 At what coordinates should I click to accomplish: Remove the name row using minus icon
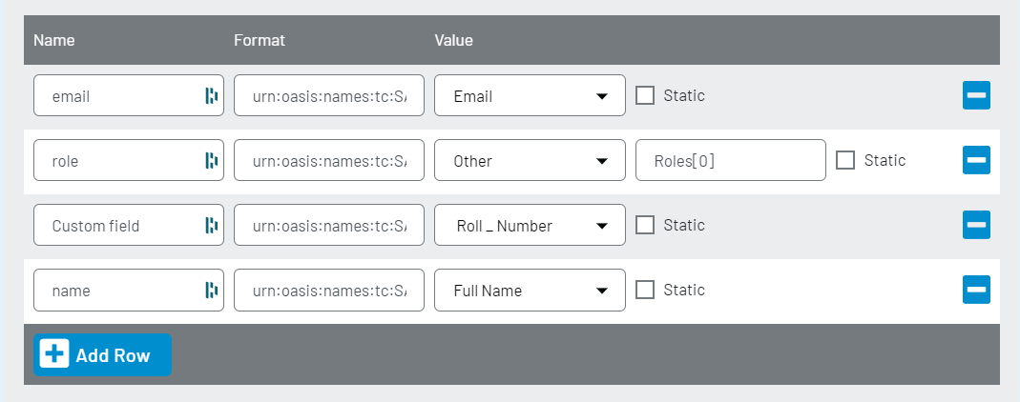(976, 290)
